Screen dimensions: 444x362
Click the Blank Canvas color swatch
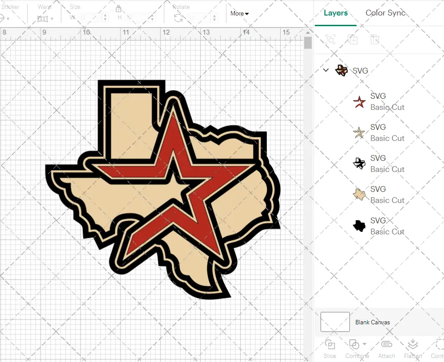pyautogui.click(x=335, y=322)
